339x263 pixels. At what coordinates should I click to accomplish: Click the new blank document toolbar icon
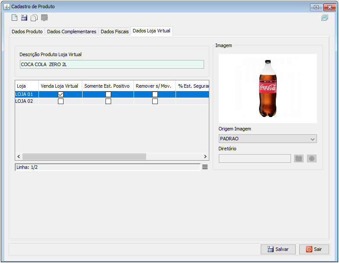[x=15, y=17]
